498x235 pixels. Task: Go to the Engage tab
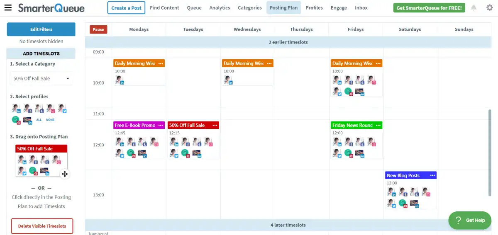(x=339, y=8)
